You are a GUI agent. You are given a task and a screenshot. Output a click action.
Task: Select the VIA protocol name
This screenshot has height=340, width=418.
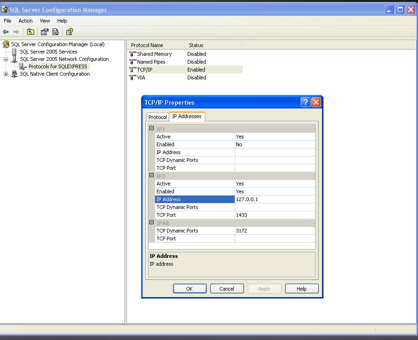(141, 78)
